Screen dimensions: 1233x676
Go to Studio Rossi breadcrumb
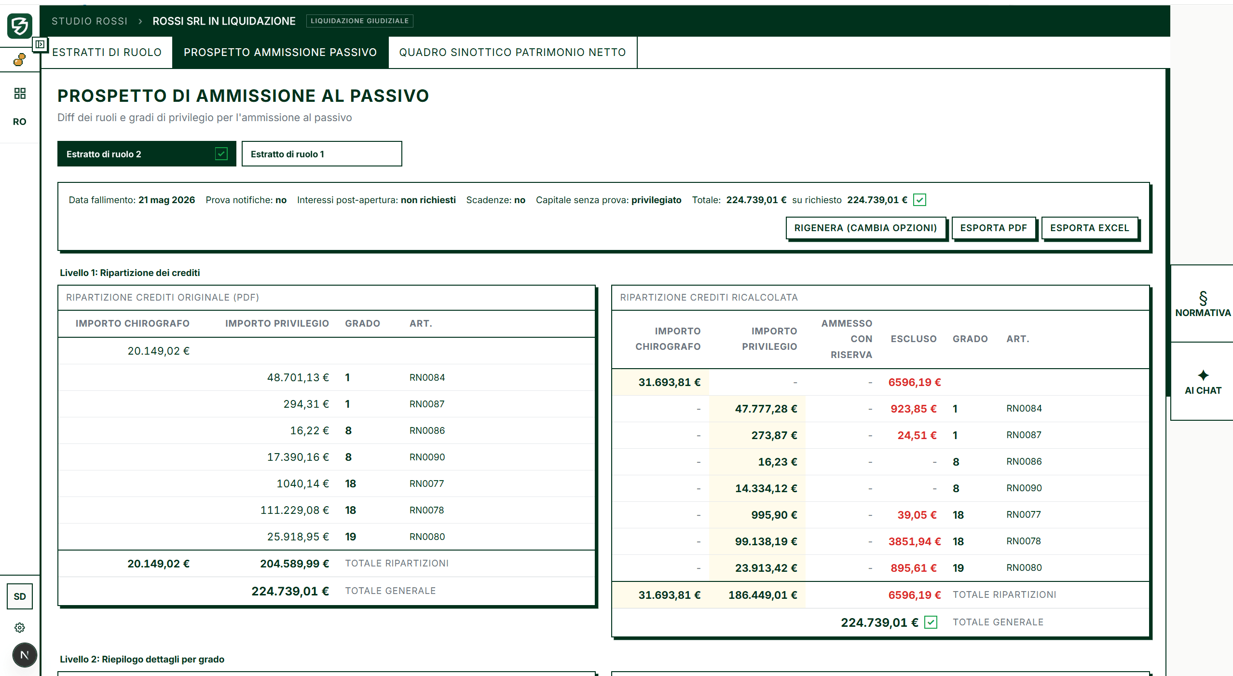90,21
